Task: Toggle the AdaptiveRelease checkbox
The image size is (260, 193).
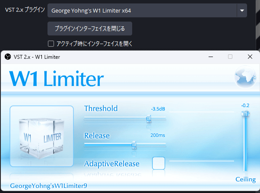Action: (x=159, y=163)
